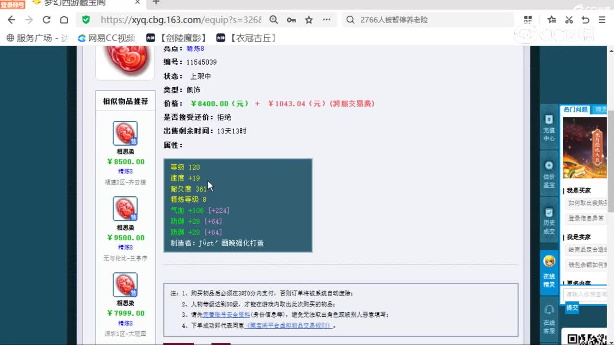Open 在线精灵 assistant in the sidebar
The image size is (614, 345).
point(549,272)
